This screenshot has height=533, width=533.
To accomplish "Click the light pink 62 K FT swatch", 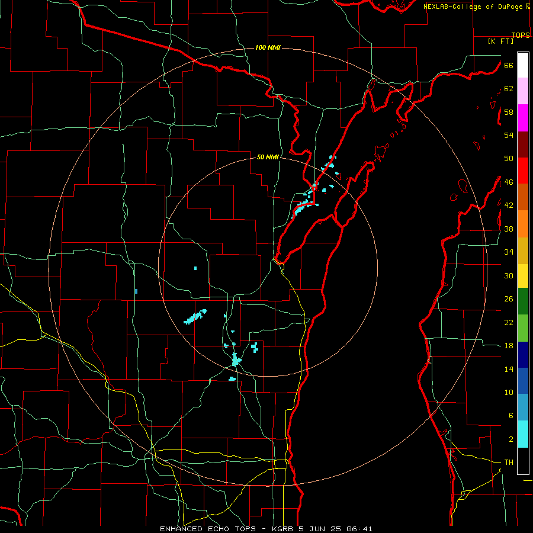I will (523, 91).
